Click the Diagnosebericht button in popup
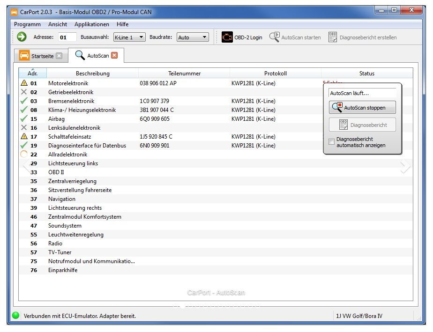The height and width of the screenshot is (332, 433). click(362, 125)
